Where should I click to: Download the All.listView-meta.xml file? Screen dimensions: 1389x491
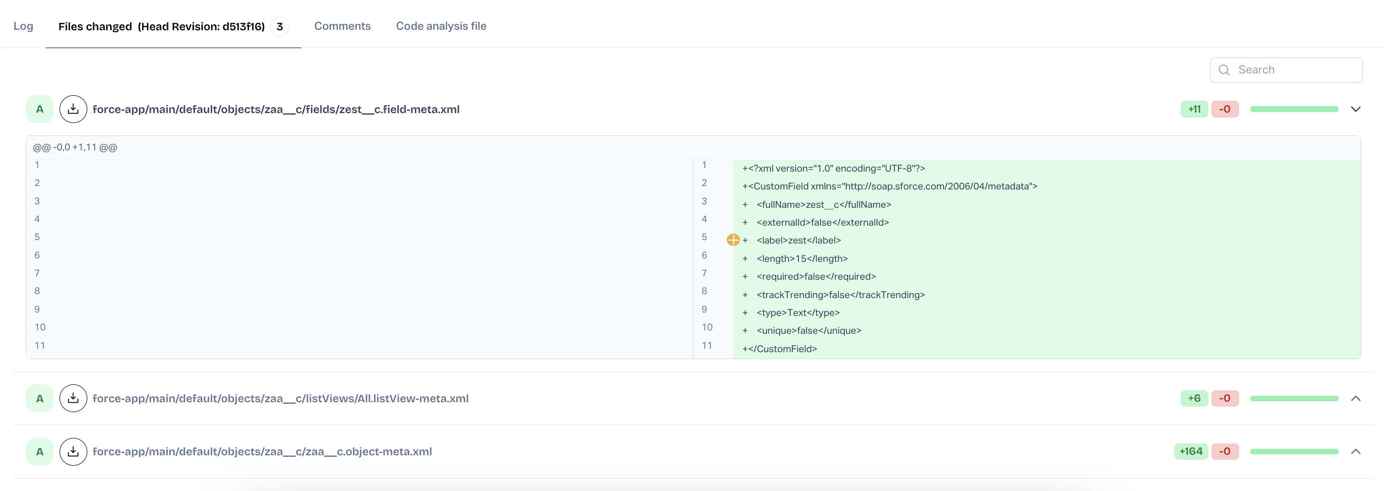[73, 398]
